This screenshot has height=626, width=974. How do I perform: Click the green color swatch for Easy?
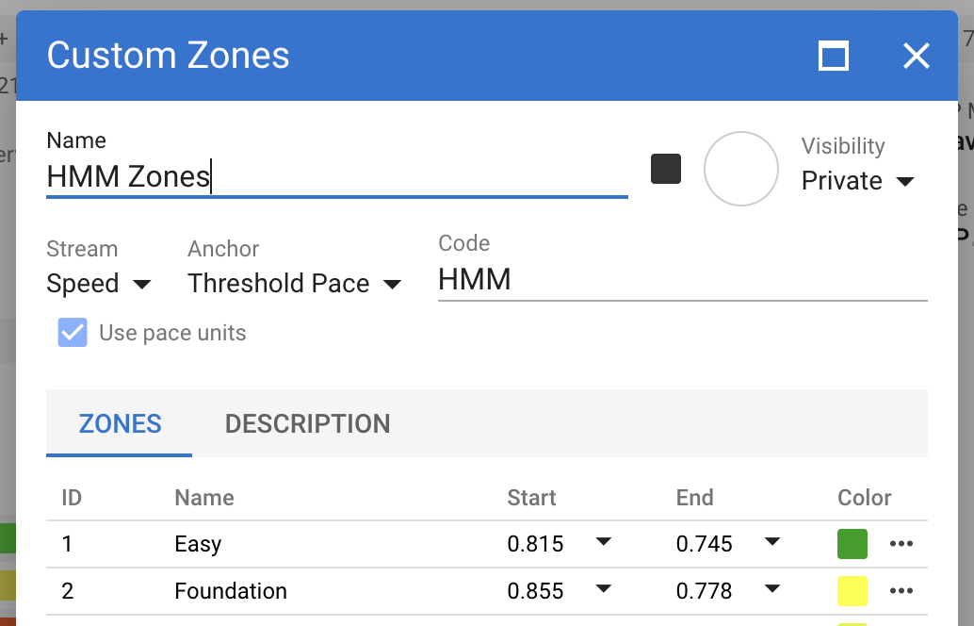pos(852,544)
